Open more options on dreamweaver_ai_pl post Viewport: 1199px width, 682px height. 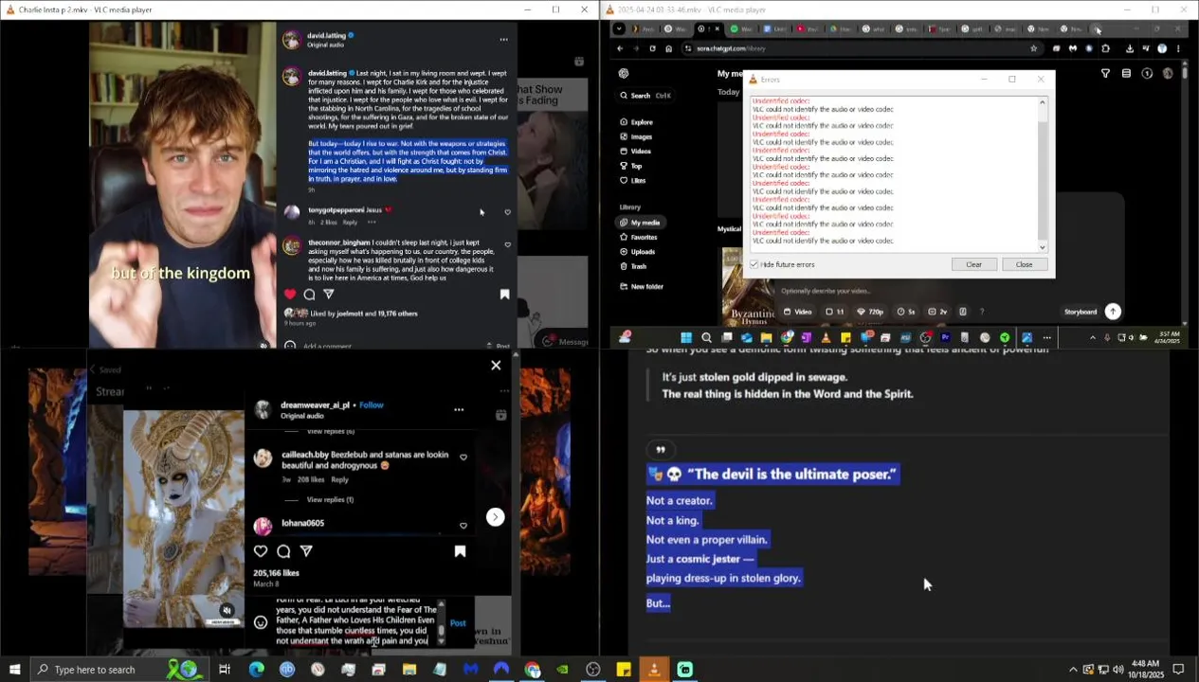pos(459,409)
